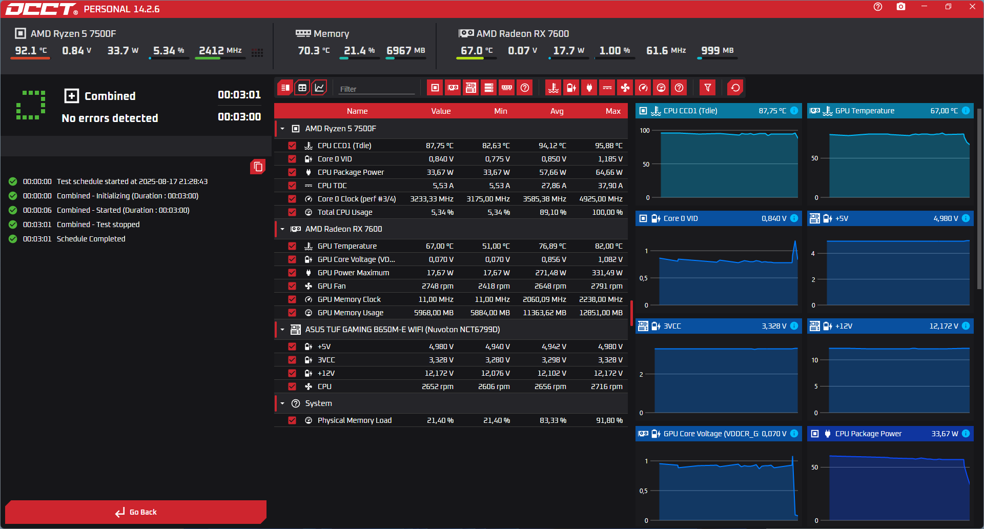Image resolution: width=984 pixels, height=529 pixels.
Task: Select the 3VCC graph header
Action: pyautogui.click(x=717, y=326)
